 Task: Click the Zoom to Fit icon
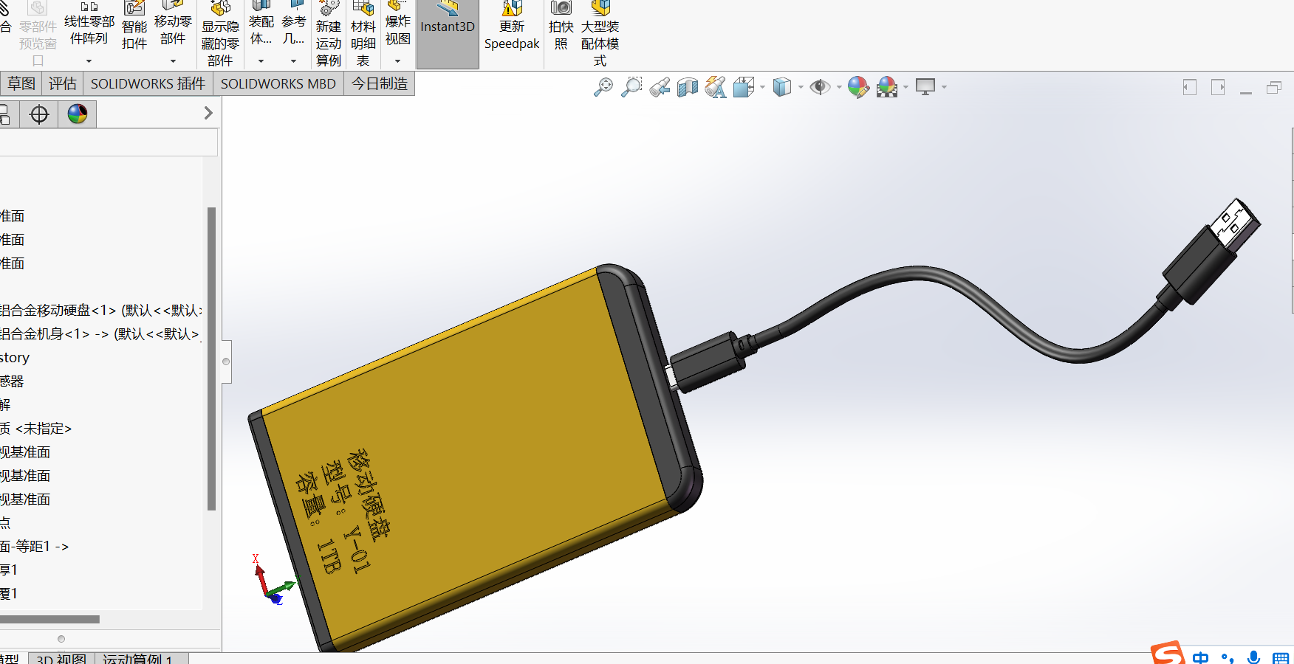tap(603, 87)
